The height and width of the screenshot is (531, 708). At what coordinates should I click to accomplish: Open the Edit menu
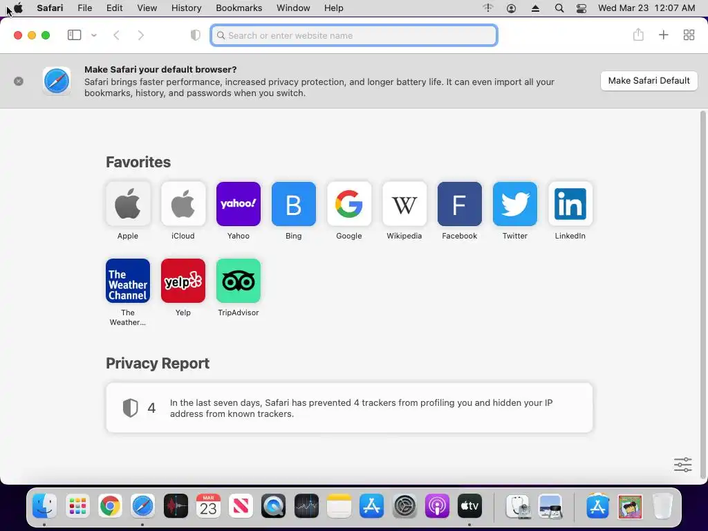click(114, 8)
